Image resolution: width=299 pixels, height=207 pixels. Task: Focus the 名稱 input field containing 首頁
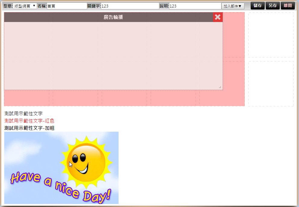click(x=67, y=6)
